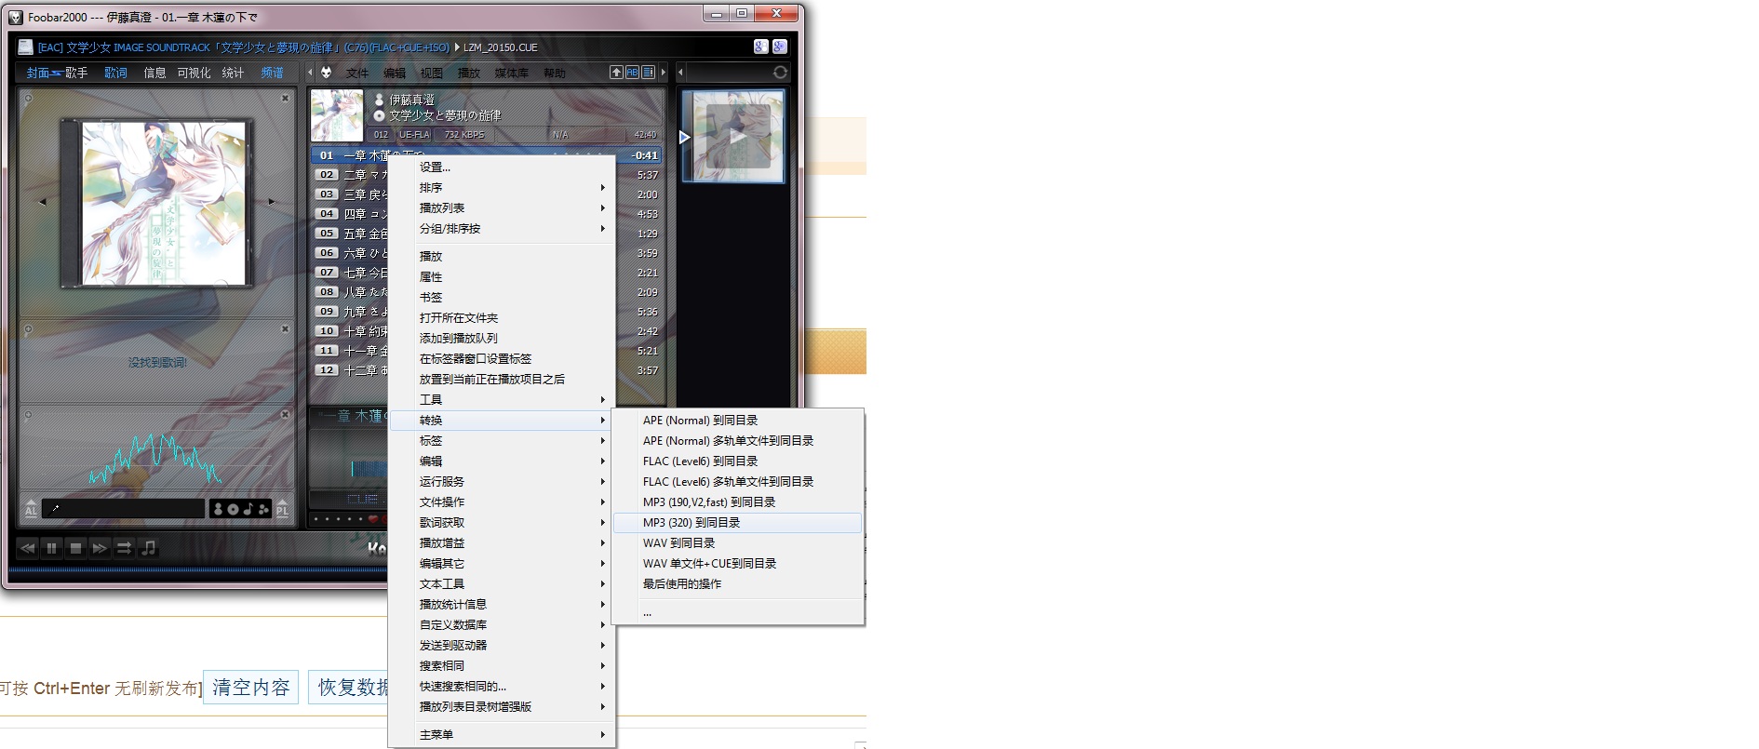Switch to the 歌词 tab
This screenshot has width=1759, height=749.
click(115, 73)
